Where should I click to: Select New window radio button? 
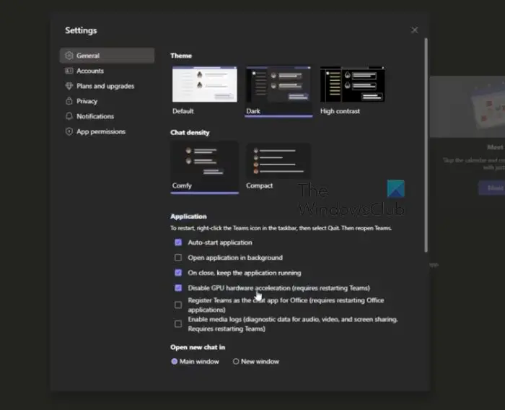click(x=236, y=362)
